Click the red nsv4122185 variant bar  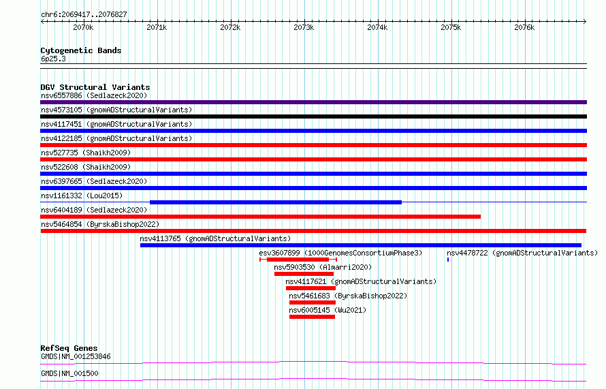(313, 145)
